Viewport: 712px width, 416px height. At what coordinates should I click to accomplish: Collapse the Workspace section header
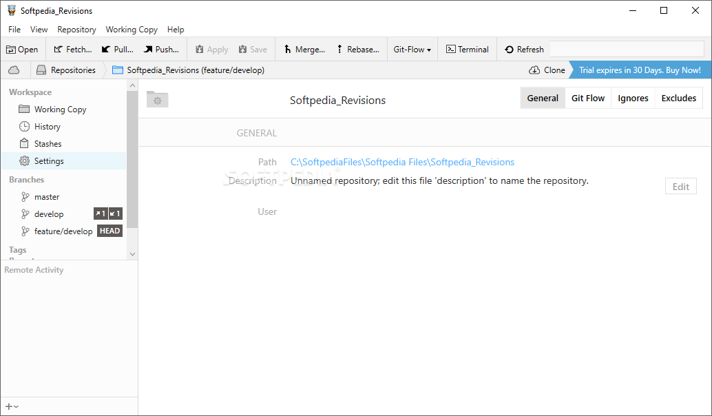[x=30, y=92]
